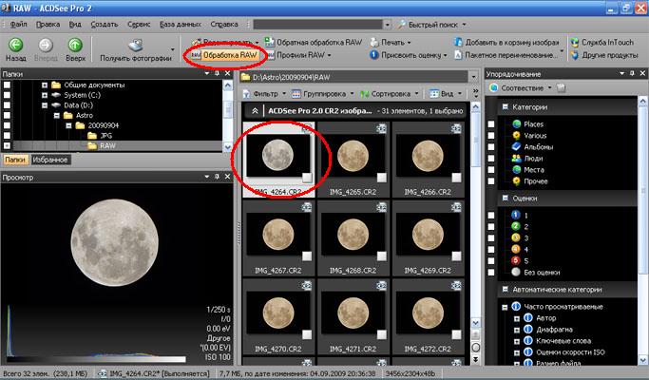Viewport: 649px width, 380px height.
Task: Select the JPG folder in tree
Action: (x=106, y=136)
